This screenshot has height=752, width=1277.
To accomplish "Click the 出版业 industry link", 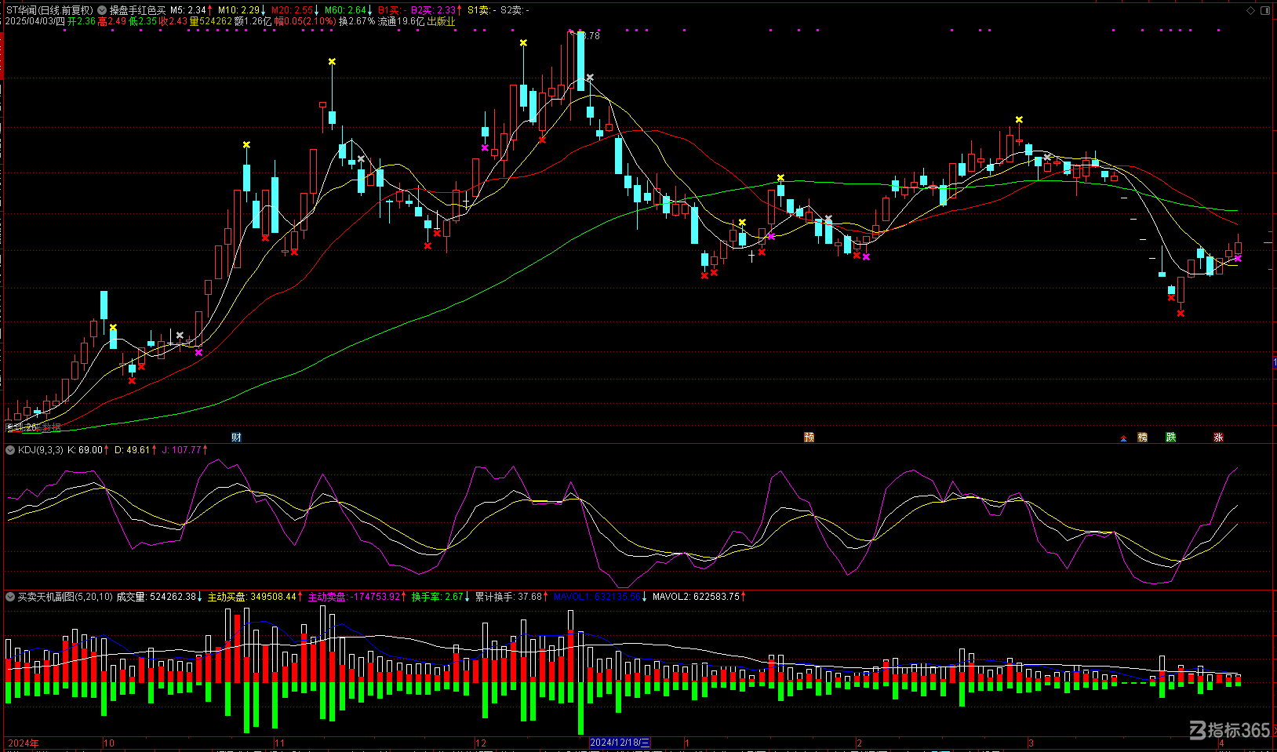I will [x=441, y=21].
